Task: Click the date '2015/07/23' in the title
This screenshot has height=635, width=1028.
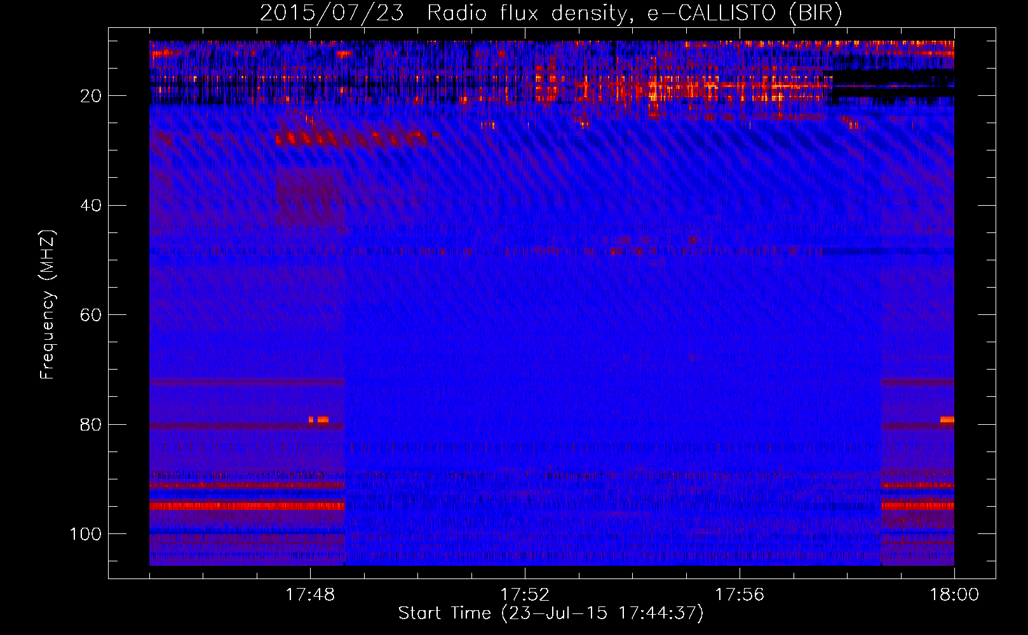Action: tap(332, 13)
